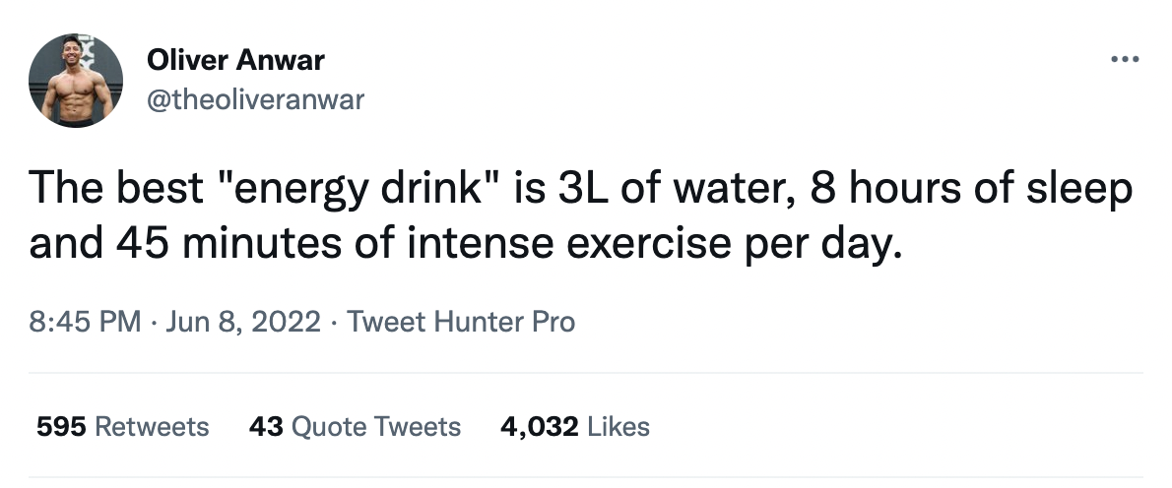Screen dimensions: 1172x488
Task: View the 4,032 Likes list
Action: tap(575, 426)
